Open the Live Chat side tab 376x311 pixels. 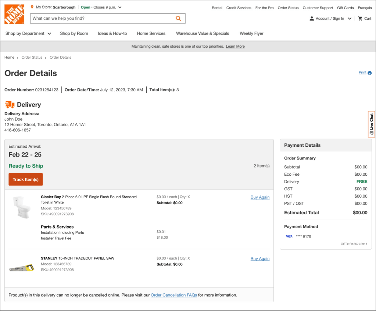point(371,124)
